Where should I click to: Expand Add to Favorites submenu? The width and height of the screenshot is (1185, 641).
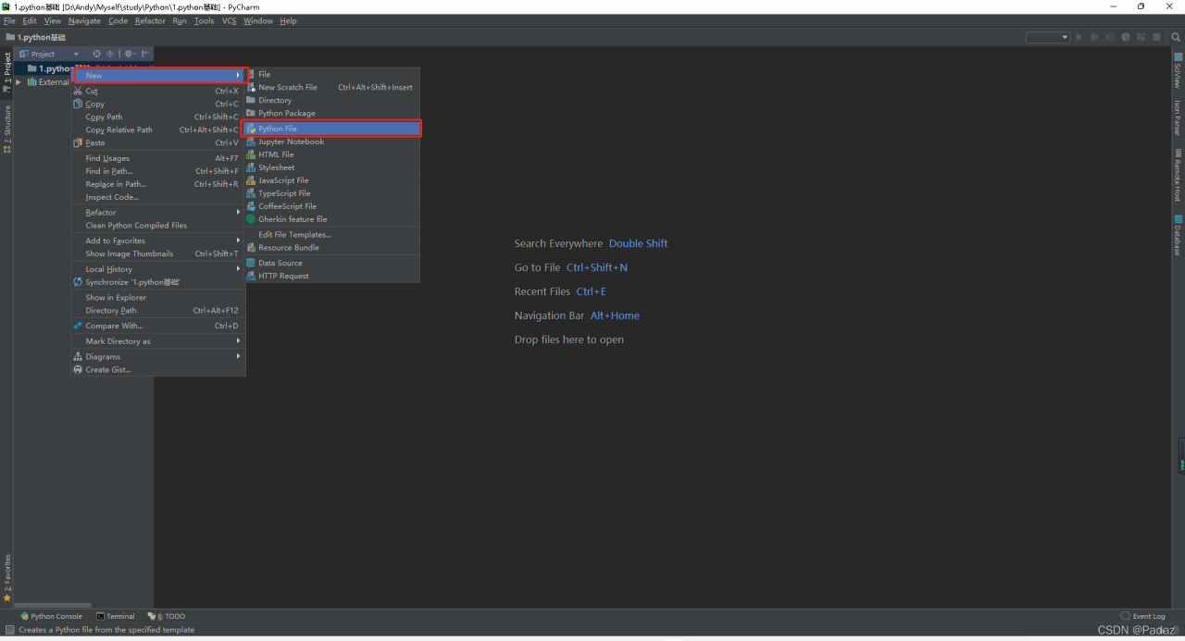pos(158,240)
